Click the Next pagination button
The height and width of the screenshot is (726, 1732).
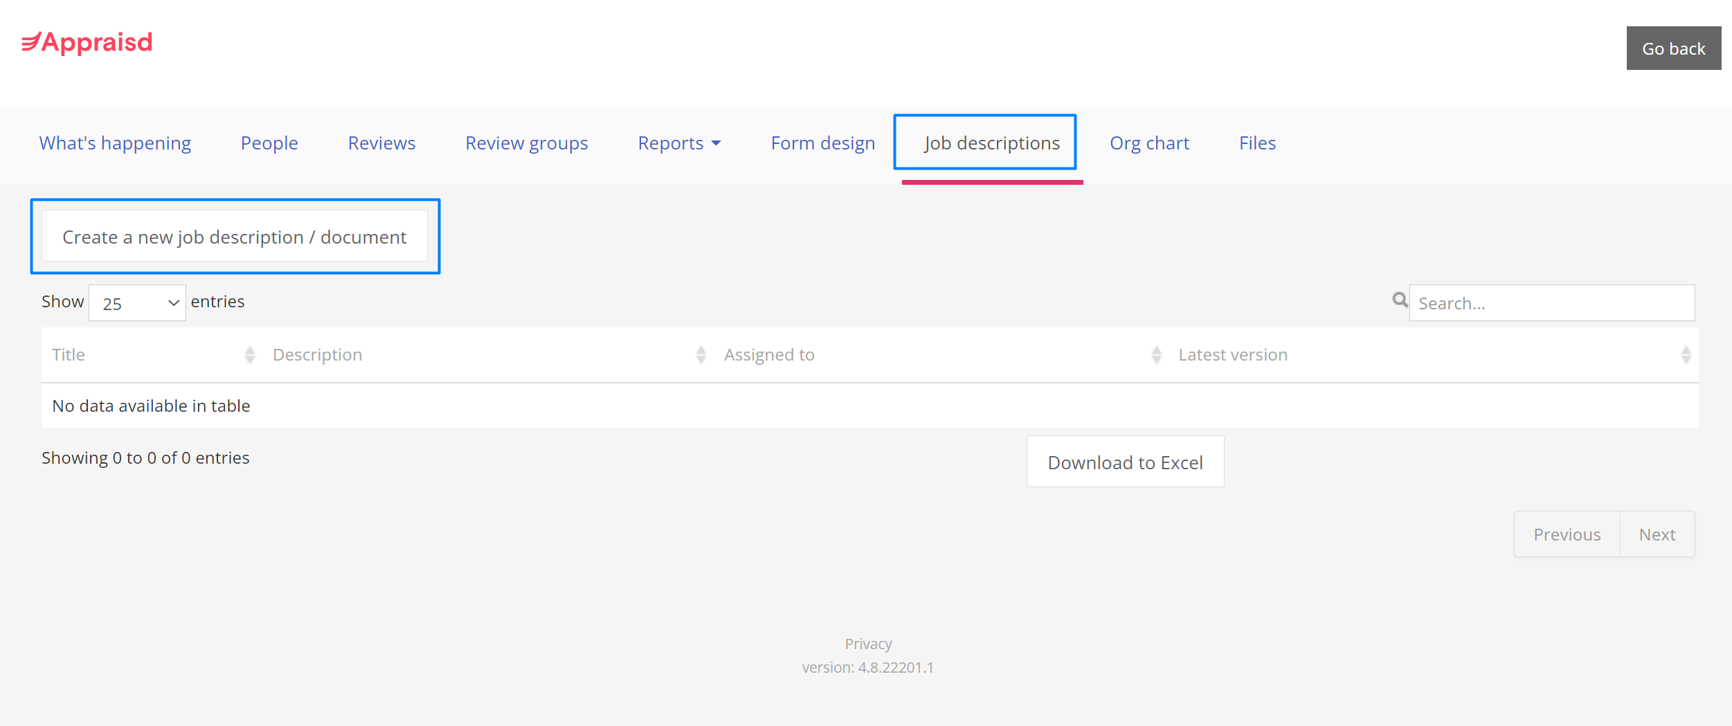coord(1657,534)
